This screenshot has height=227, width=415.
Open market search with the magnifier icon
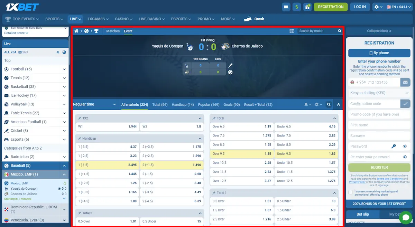[x=329, y=104]
